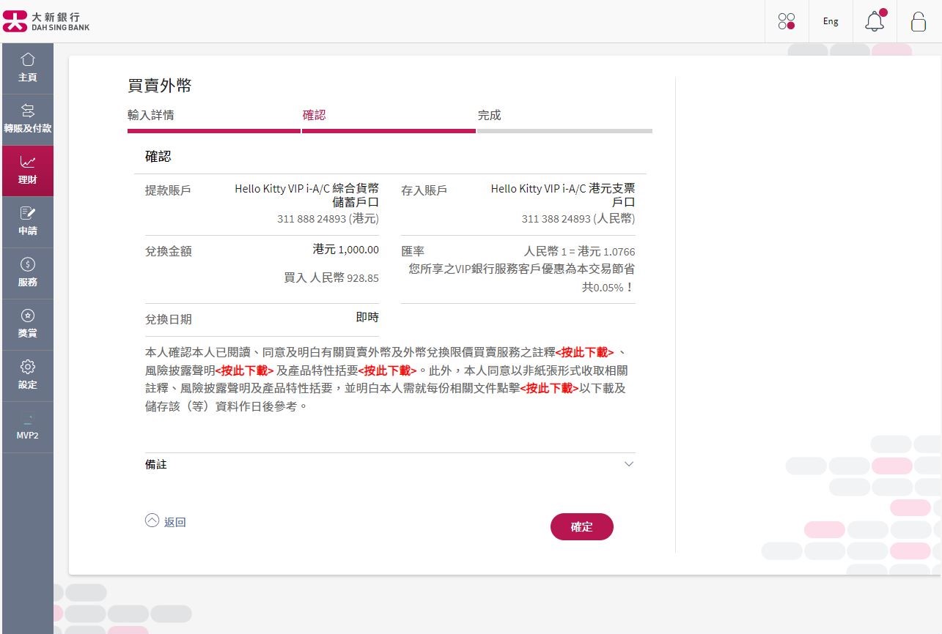Open the 主頁 home icon in sidebar
The height and width of the screenshot is (634, 942).
coord(27,67)
